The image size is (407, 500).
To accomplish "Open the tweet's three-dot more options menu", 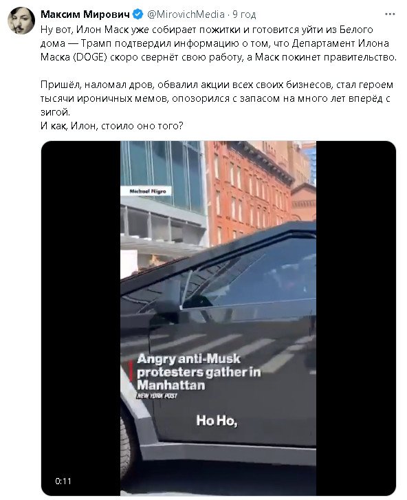I will pyautogui.click(x=390, y=14).
